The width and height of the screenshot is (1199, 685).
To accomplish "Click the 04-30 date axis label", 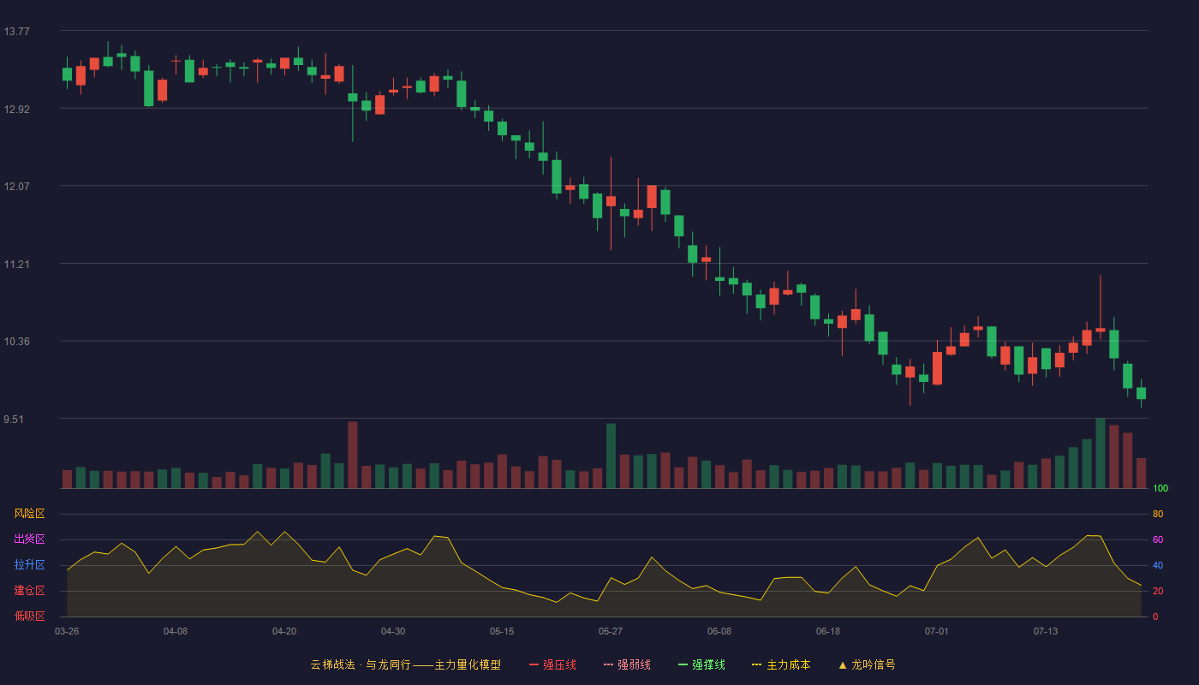I will pos(393,631).
